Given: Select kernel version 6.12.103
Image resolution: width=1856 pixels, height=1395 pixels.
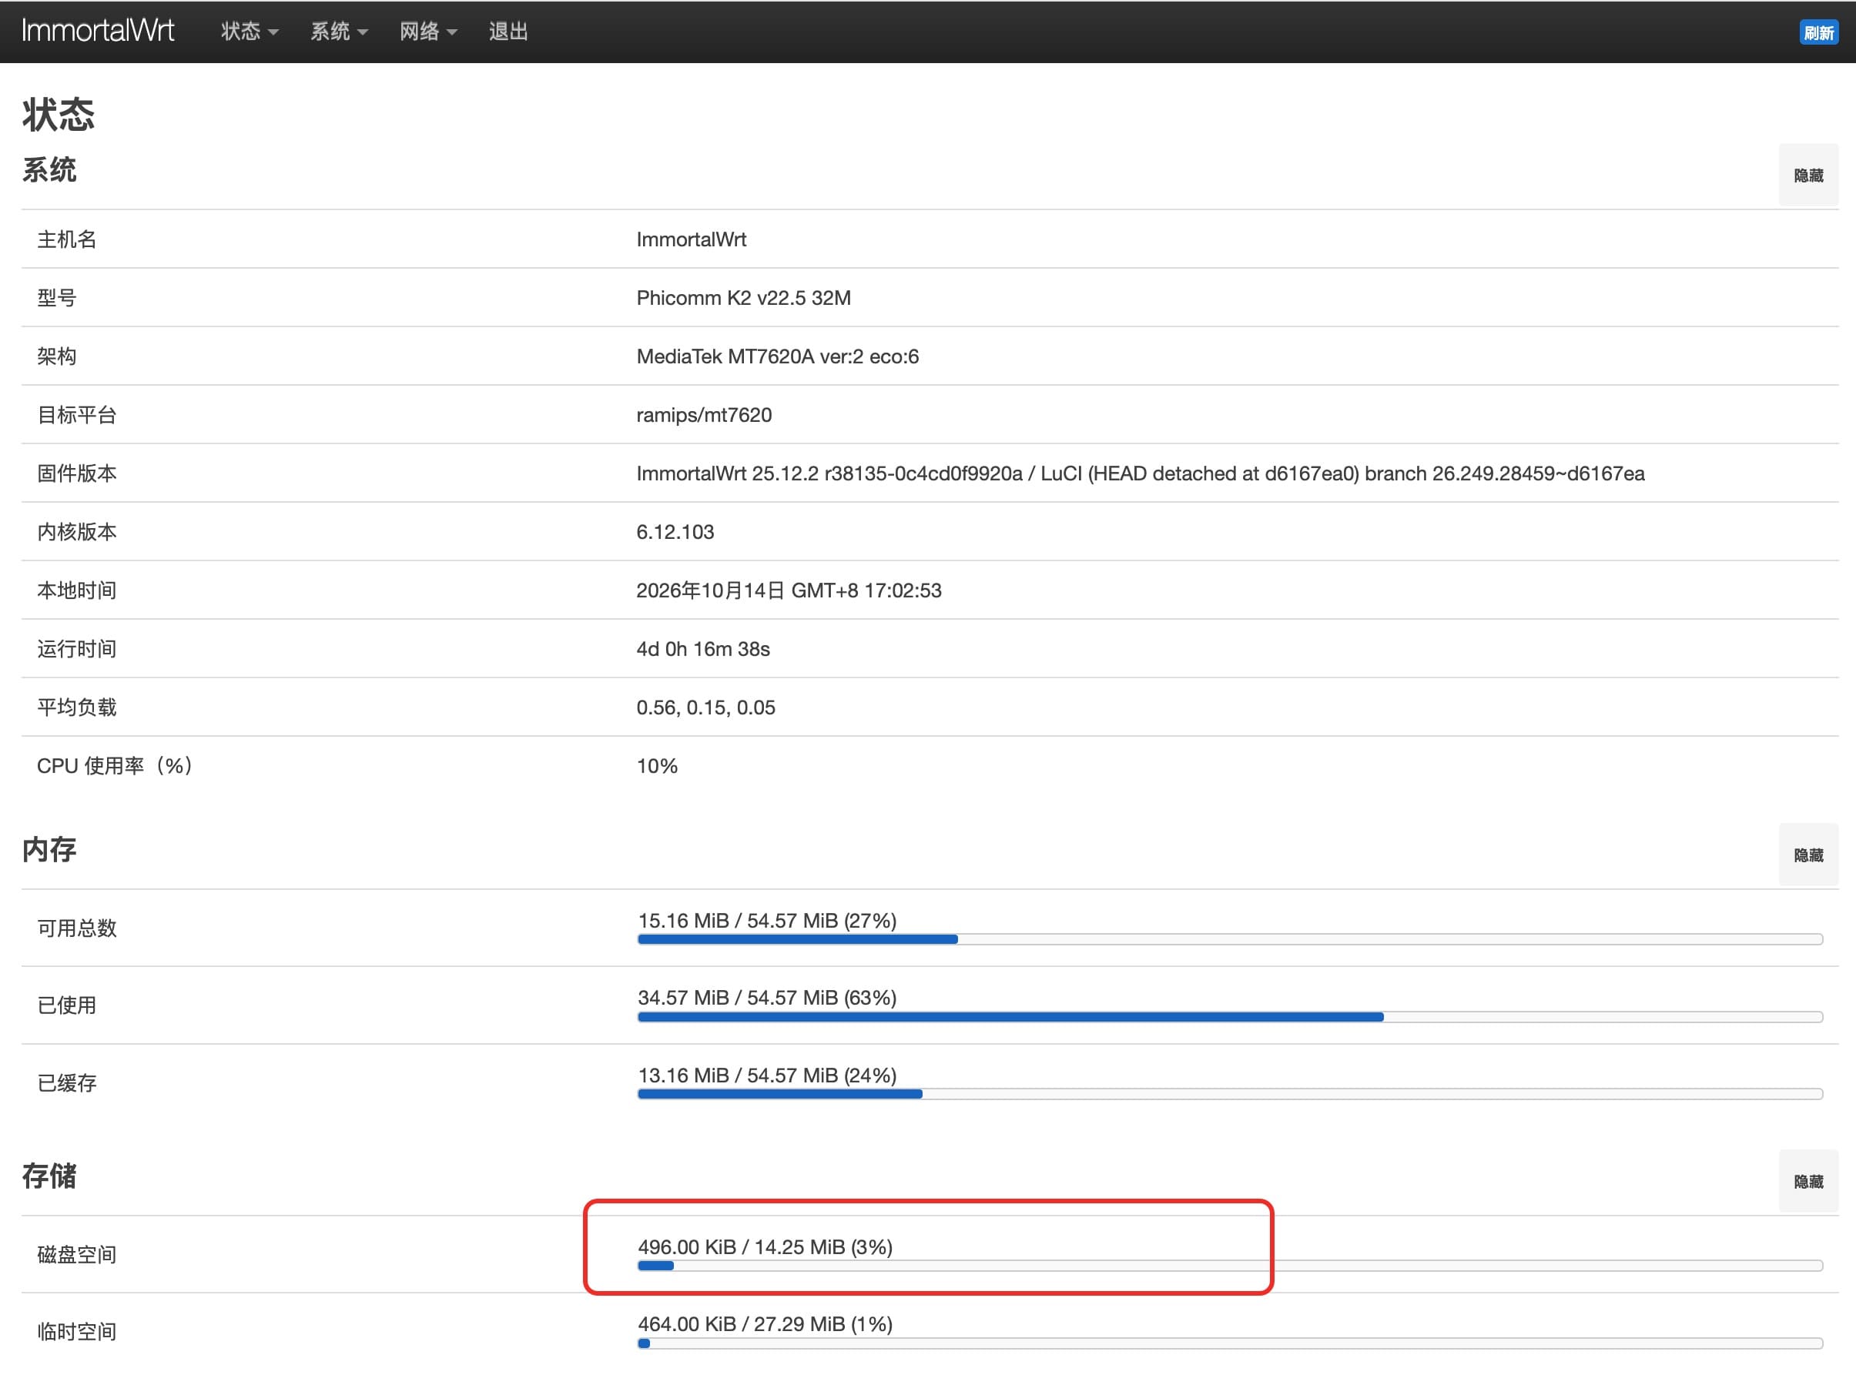Looking at the screenshot, I should [675, 532].
